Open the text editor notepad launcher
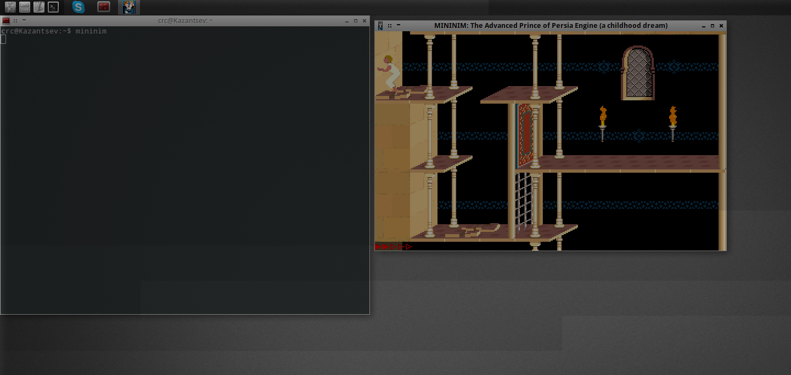The image size is (791, 375). click(x=39, y=7)
